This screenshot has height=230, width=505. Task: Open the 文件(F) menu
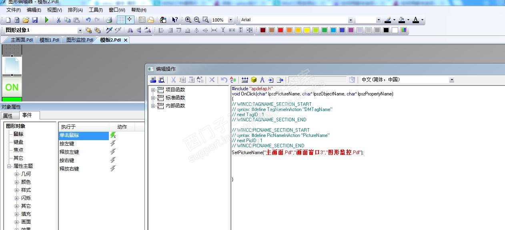14,10
